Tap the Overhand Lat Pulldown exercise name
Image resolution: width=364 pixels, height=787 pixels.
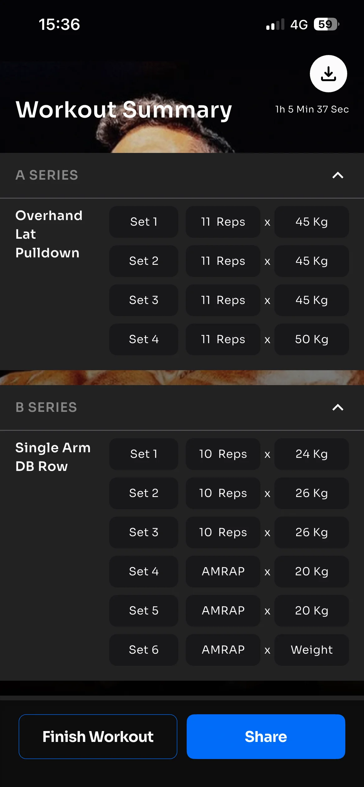pyautogui.click(x=49, y=234)
